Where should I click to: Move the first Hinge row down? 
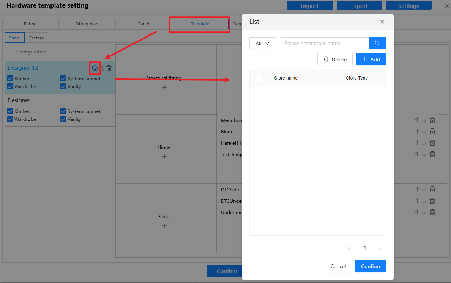424,120
